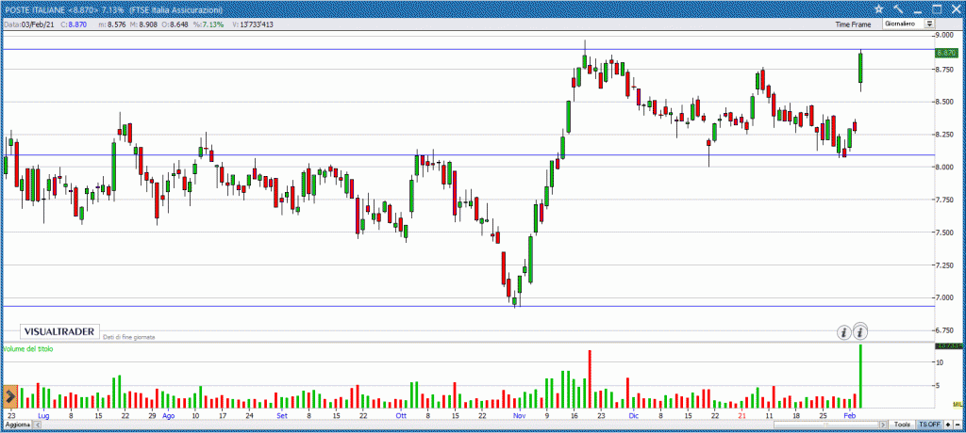Click the Giornaliero time frame field
Viewport: 966px width, 433px height.
tap(908, 24)
